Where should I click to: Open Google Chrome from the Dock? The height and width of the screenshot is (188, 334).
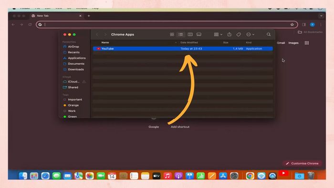click(x=250, y=176)
